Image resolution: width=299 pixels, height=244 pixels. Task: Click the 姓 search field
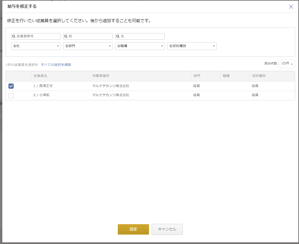pos(90,36)
